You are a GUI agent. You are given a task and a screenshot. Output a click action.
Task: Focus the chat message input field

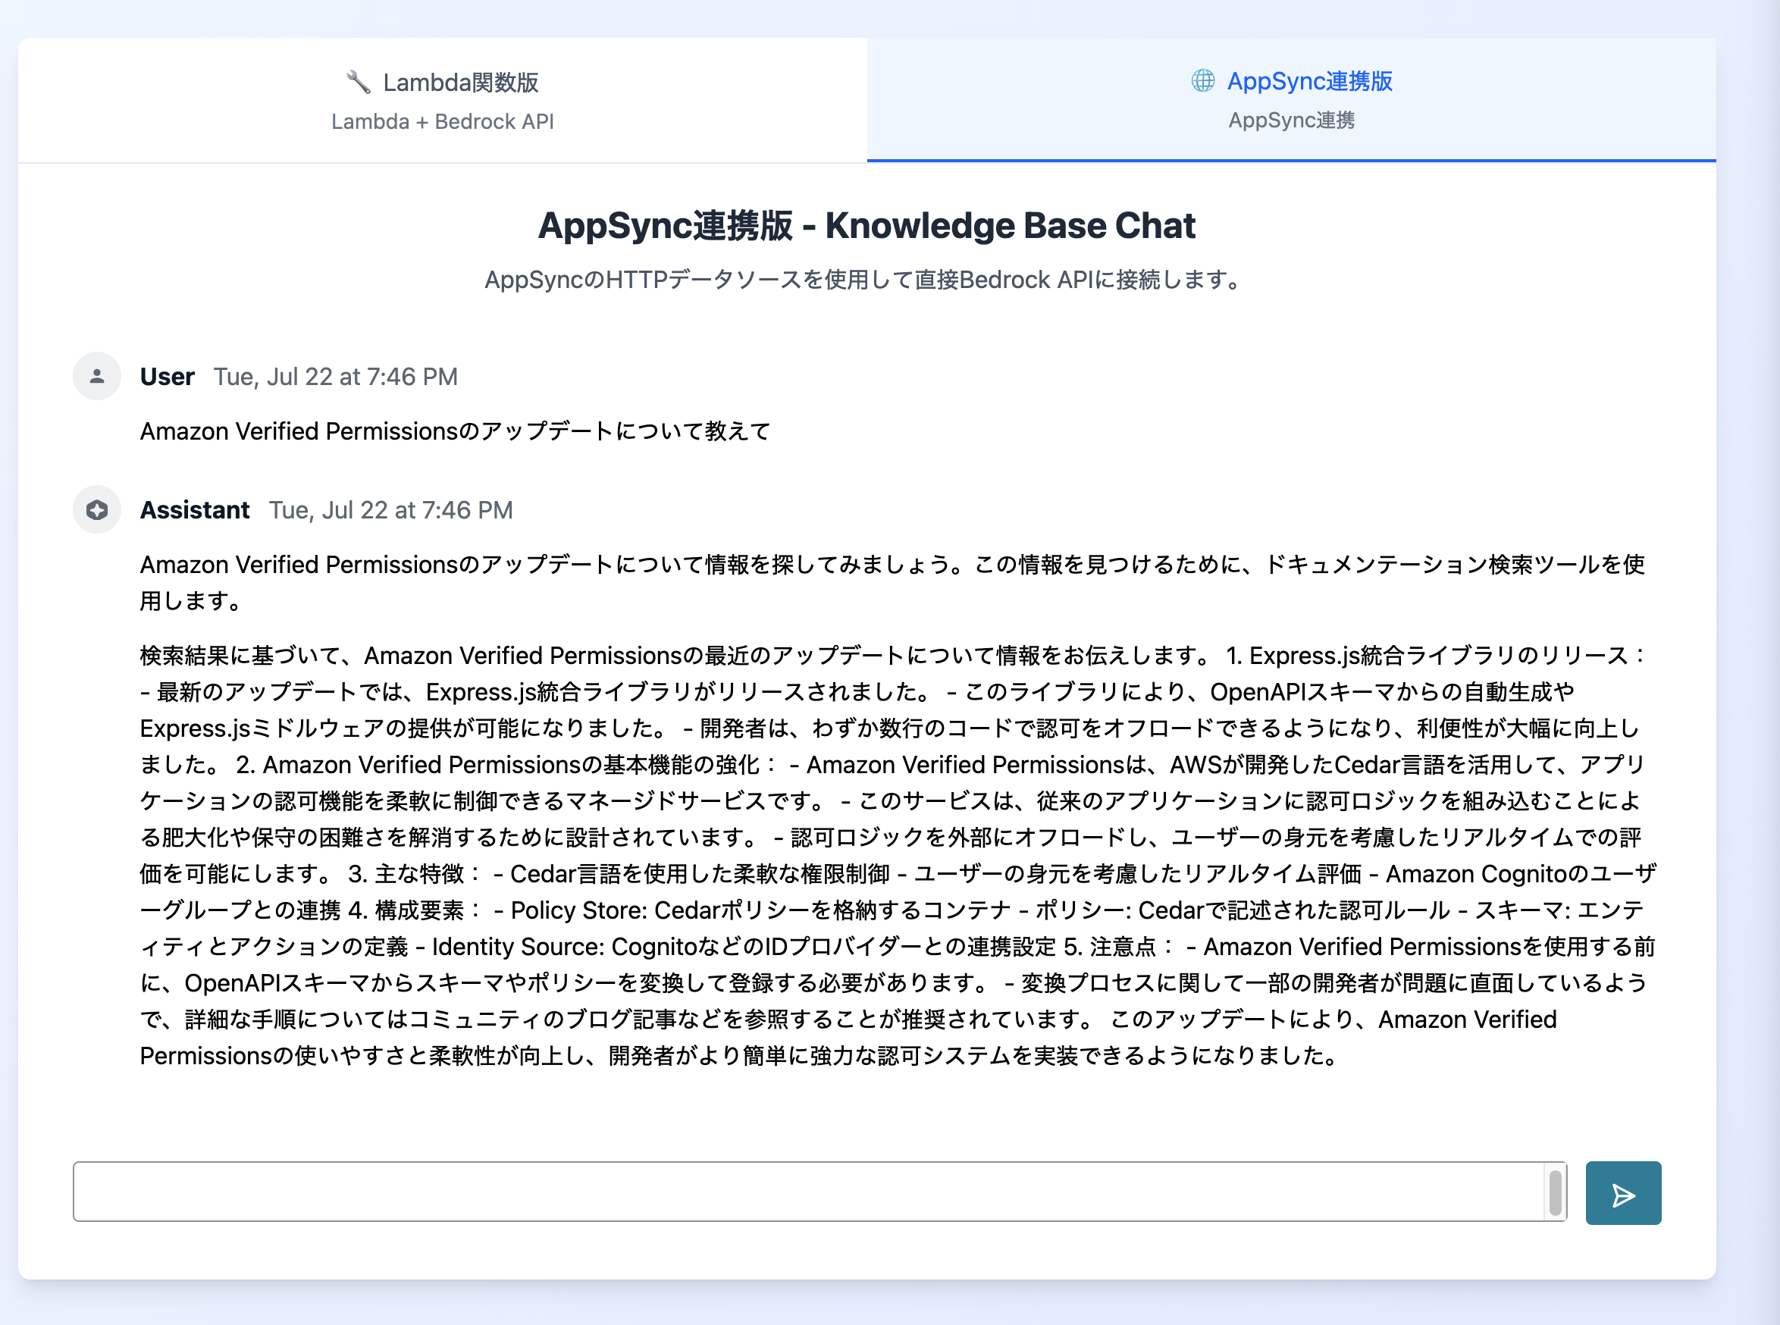click(819, 1191)
